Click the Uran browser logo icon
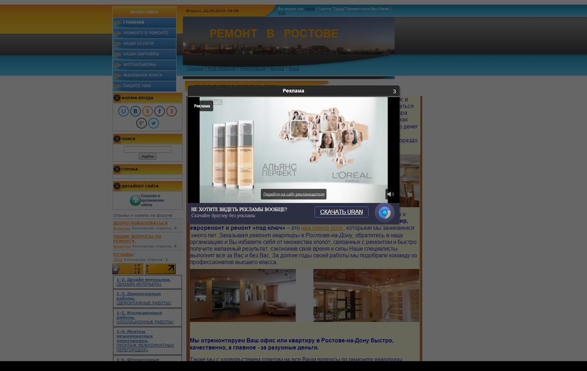 pyautogui.click(x=384, y=213)
